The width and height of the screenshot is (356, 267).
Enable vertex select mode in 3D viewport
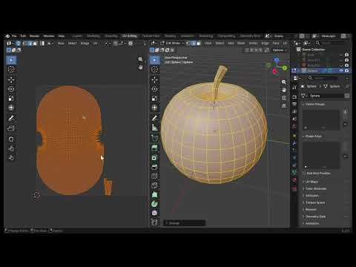point(188,44)
